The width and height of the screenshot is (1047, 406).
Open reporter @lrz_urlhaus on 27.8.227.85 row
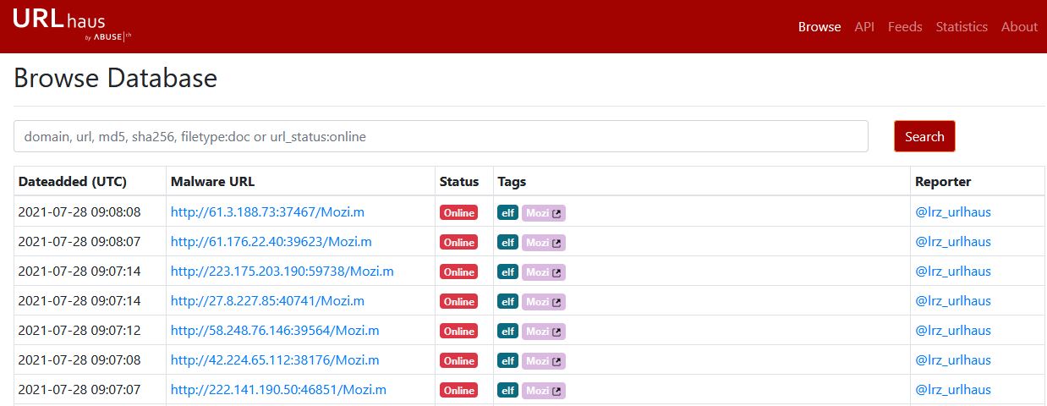coord(952,301)
